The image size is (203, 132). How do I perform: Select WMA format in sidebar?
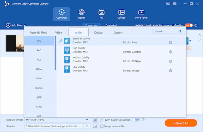39,69
